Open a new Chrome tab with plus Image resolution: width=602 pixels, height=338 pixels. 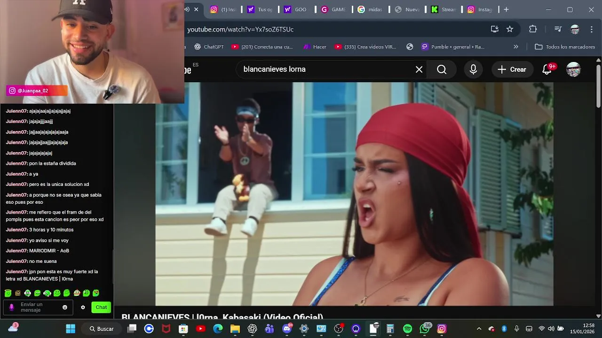pyautogui.click(x=506, y=9)
